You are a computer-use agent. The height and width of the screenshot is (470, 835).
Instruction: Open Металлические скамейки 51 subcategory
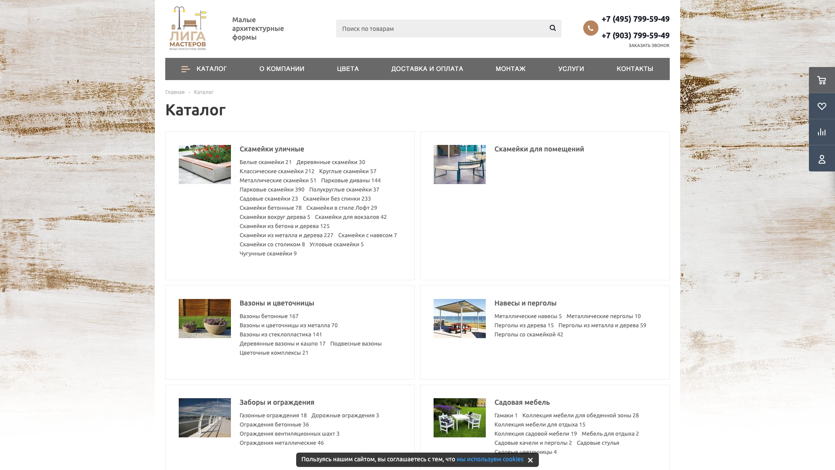tap(278, 180)
